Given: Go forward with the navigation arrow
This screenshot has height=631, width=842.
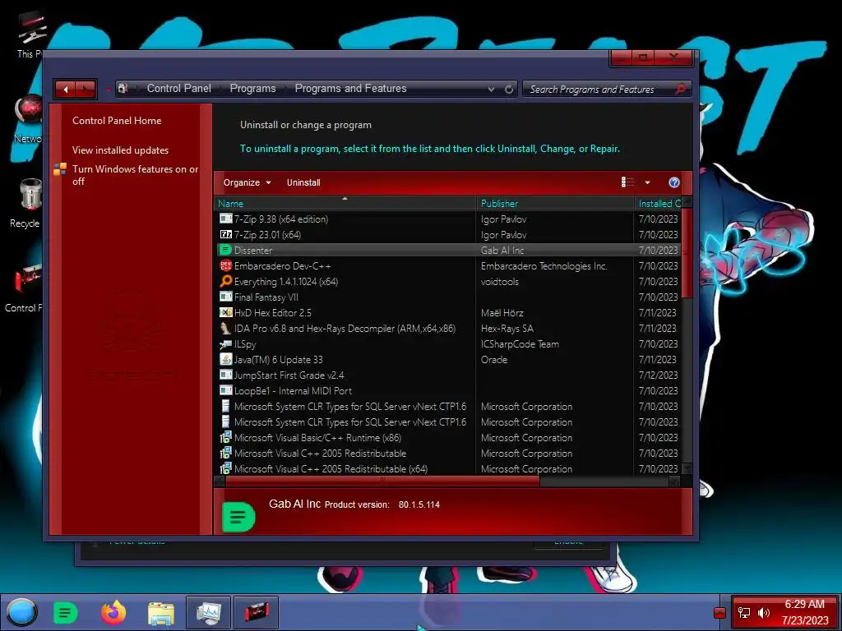Looking at the screenshot, I should (86, 89).
